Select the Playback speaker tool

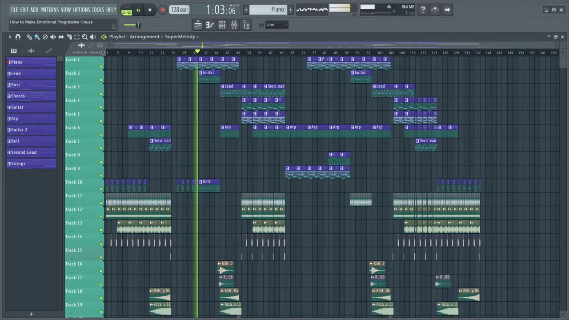point(93,37)
